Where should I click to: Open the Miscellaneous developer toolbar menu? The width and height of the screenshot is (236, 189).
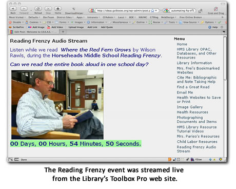click(120, 22)
